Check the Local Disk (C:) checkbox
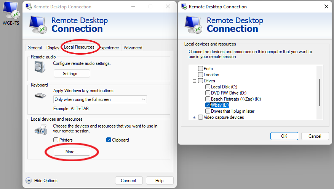The image size is (334, 189). [208, 87]
